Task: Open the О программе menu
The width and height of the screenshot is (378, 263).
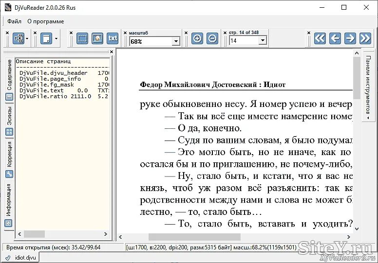Action: [46, 21]
